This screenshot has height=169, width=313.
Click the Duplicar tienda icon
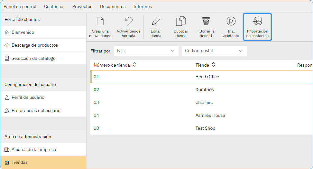pyautogui.click(x=181, y=22)
